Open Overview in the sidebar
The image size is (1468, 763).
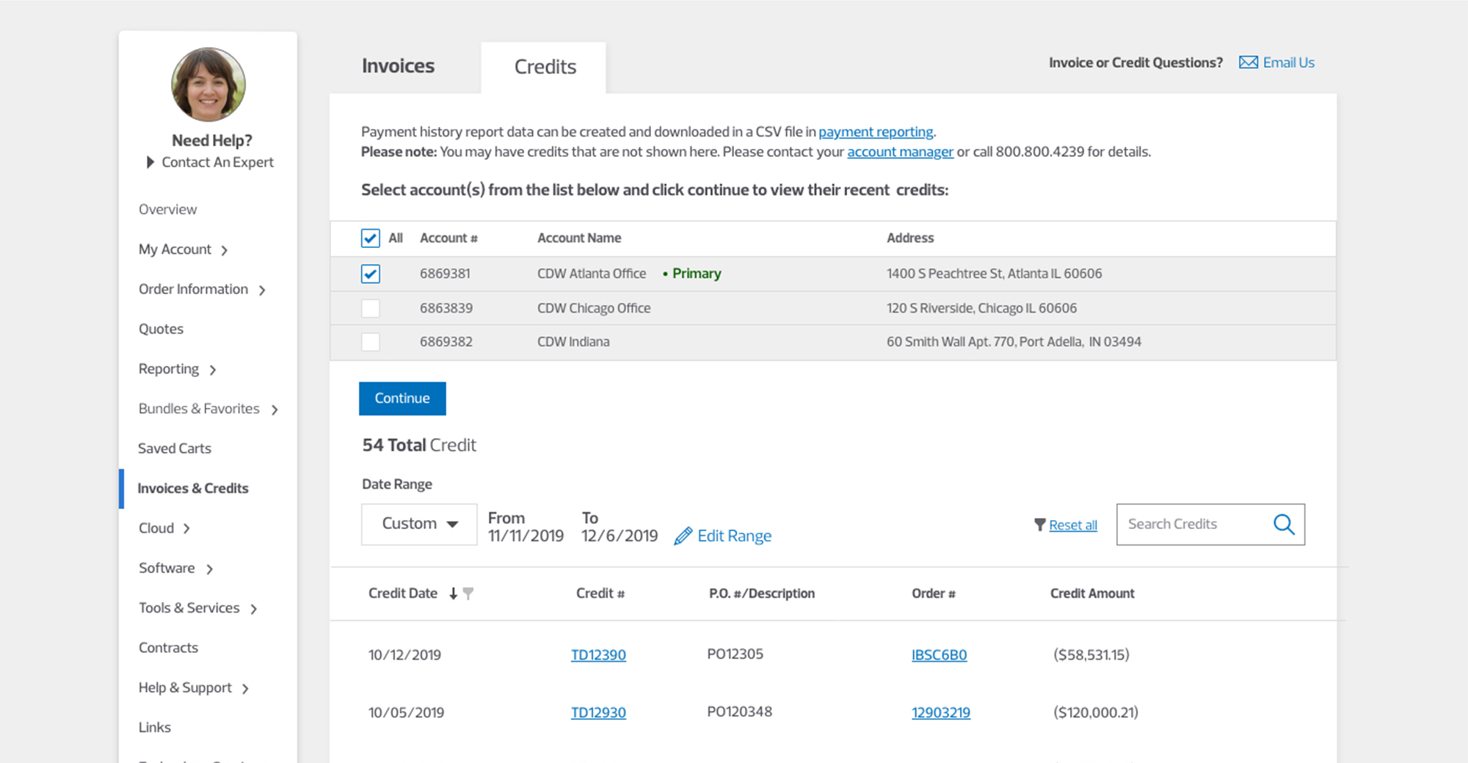[167, 209]
